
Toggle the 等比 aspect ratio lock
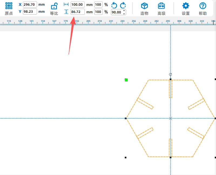54,6
